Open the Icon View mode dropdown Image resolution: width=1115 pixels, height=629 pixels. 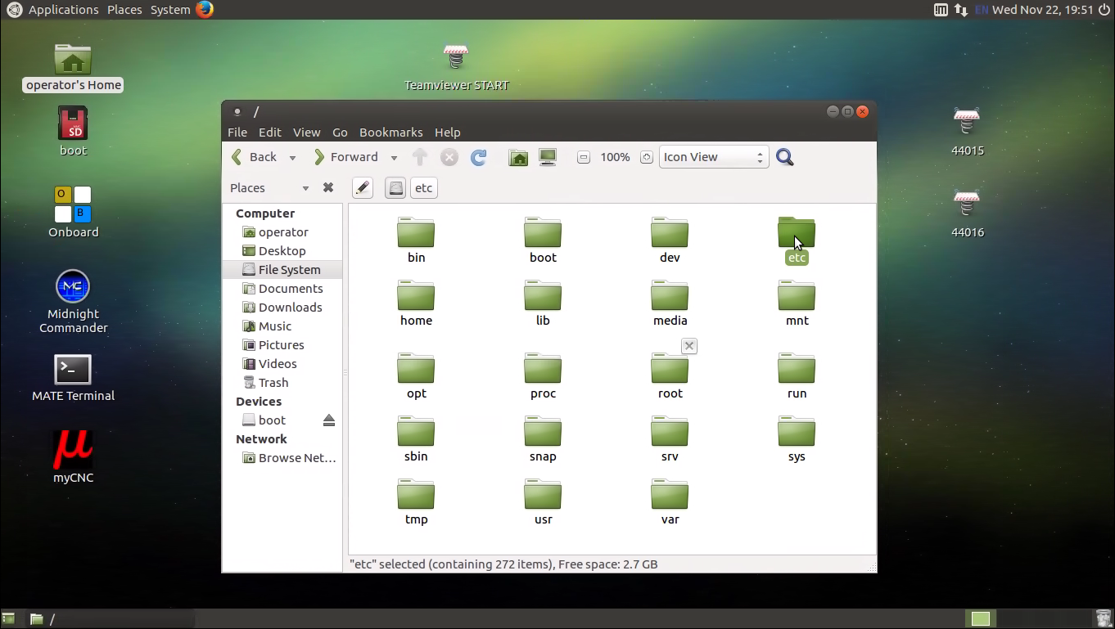click(x=713, y=157)
